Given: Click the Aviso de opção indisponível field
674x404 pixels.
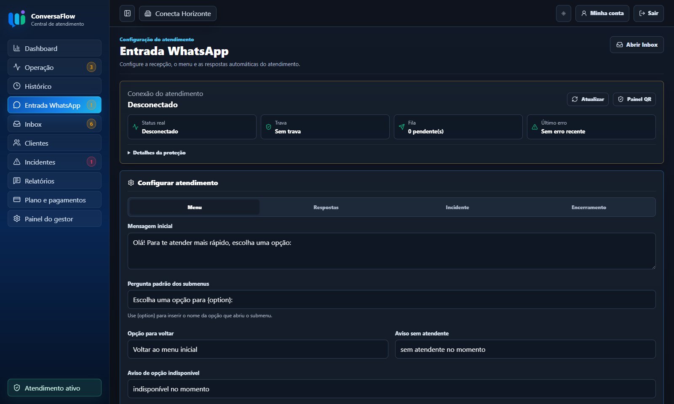Looking at the screenshot, I should tap(392, 389).
